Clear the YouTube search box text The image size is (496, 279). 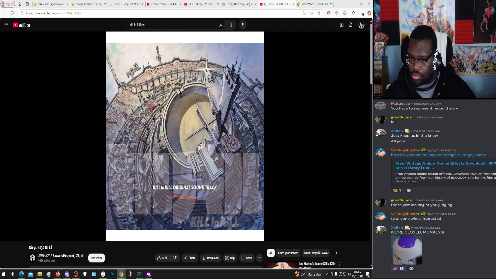point(221,25)
